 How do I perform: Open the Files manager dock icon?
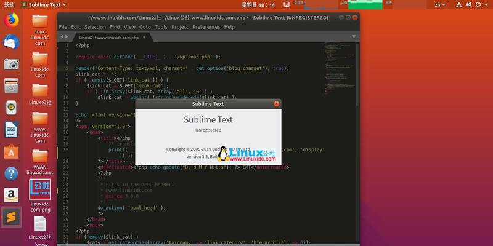11,85
